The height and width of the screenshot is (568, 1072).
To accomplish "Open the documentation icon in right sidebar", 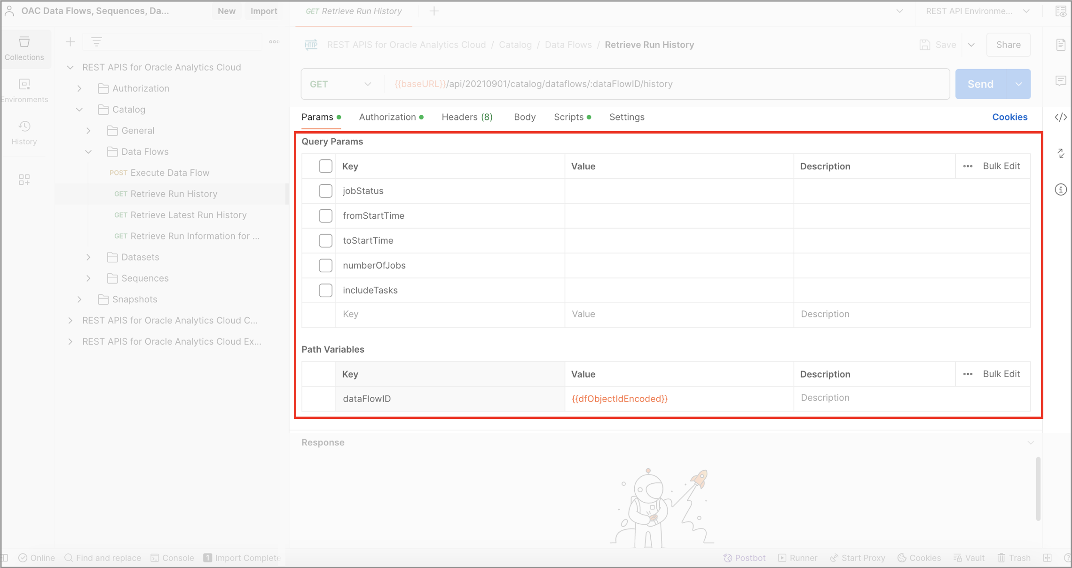I will [x=1061, y=45].
